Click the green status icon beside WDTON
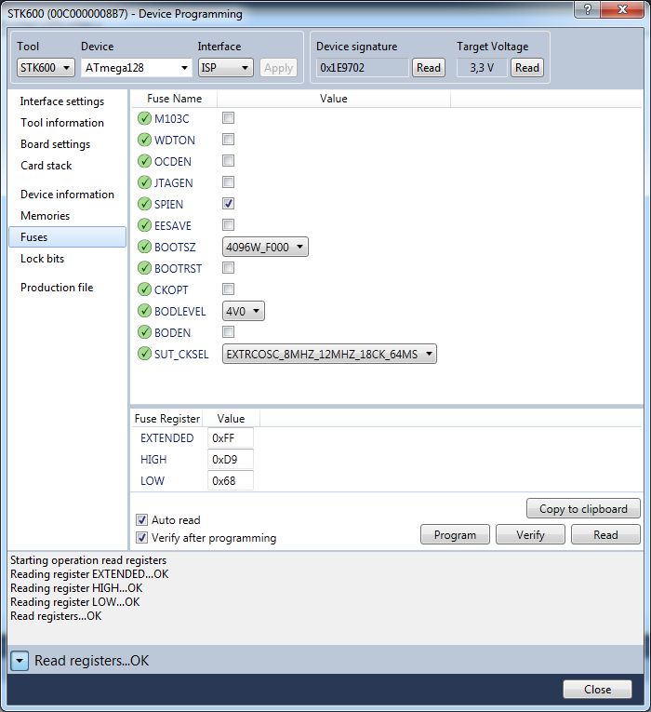The height and width of the screenshot is (712, 651). (x=144, y=140)
